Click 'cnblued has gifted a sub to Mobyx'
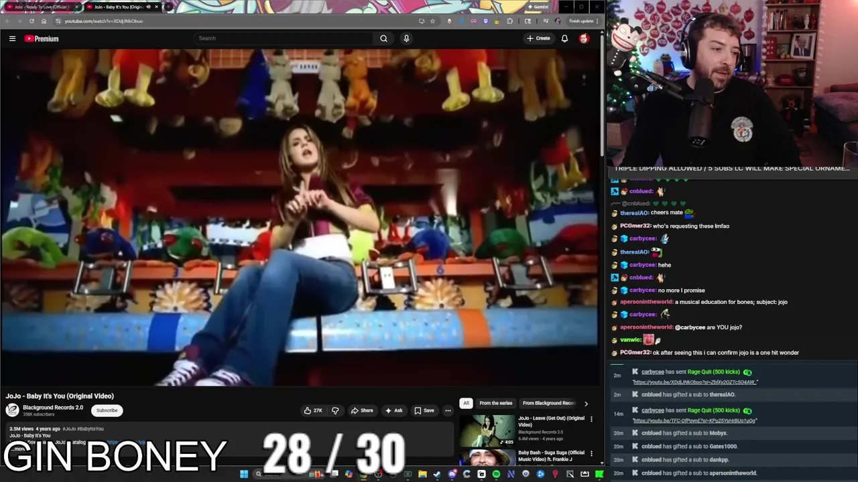The width and height of the screenshot is (858, 482). pyautogui.click(x=684, y=433)
